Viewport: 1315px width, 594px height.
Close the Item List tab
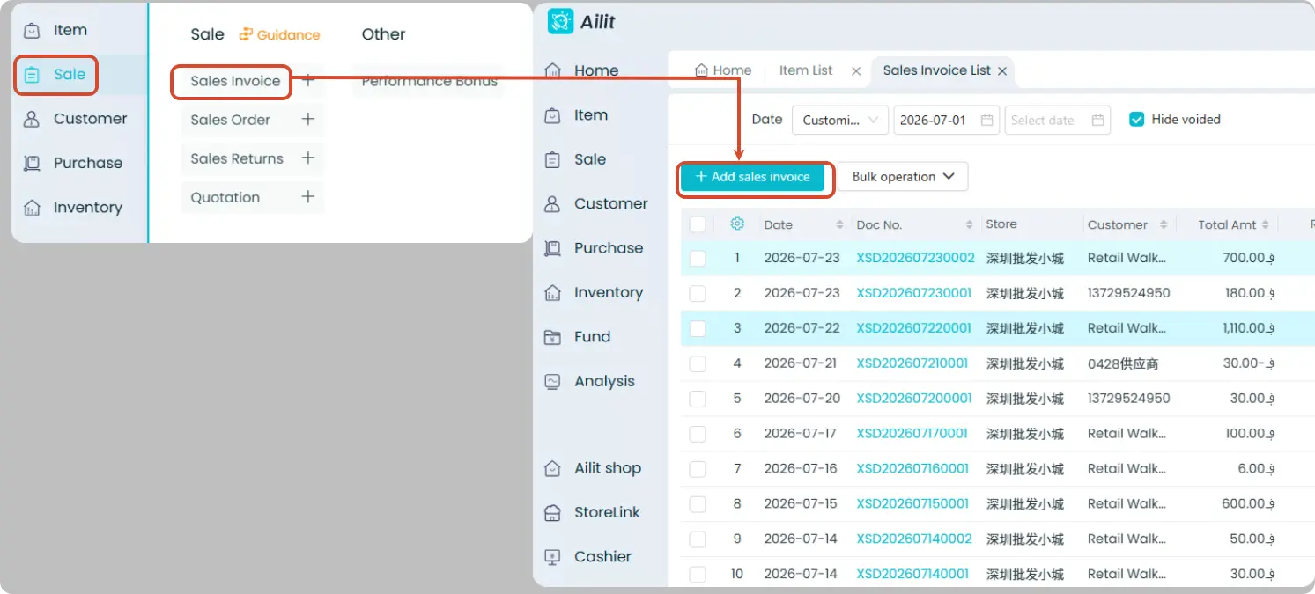click(855, 71)
